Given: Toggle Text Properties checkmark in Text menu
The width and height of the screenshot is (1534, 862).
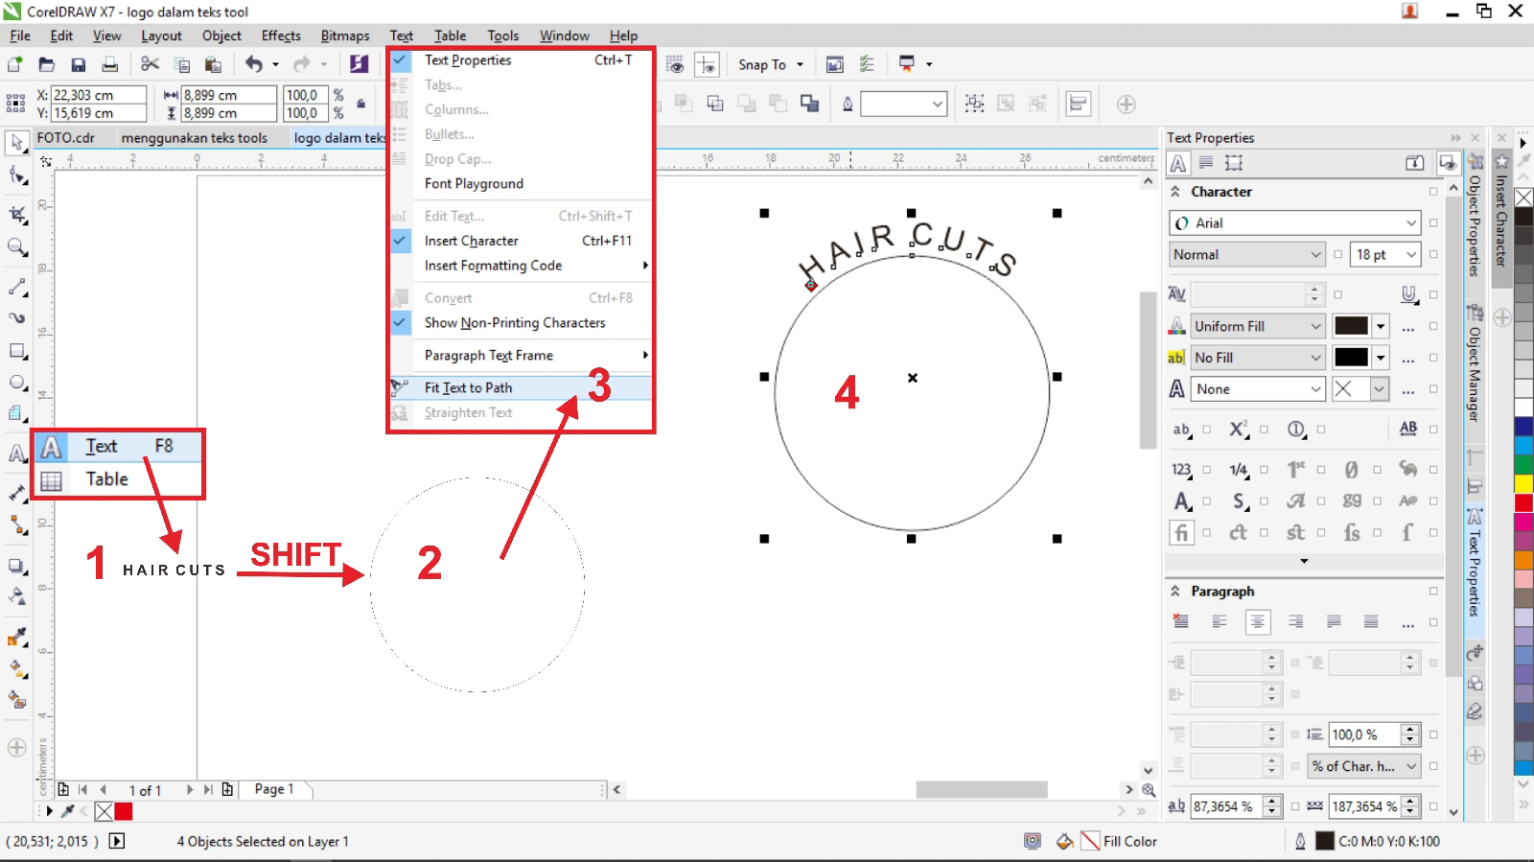Looking at the screenshot, I should click(x=401, y=59).
